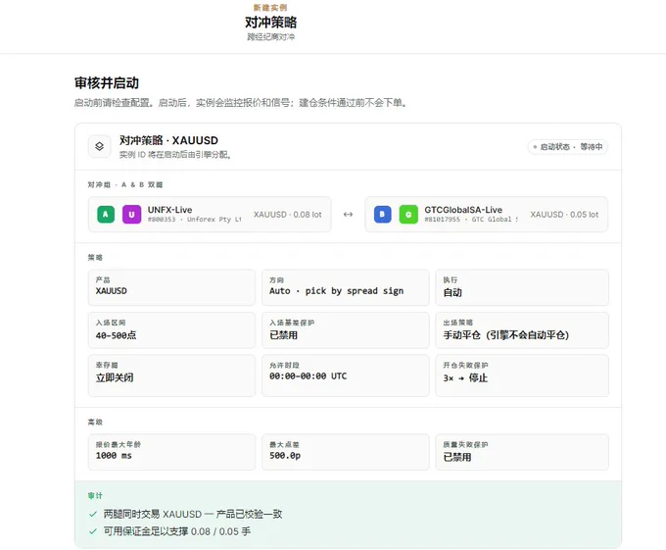Click the XAUUSD · 0.08 lot value

[x=288, y=215]
